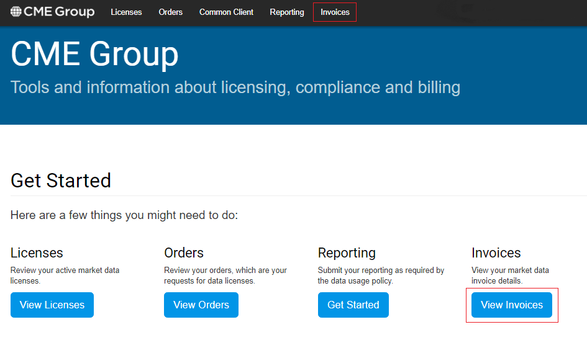Click the Reporting section heading

347,253
